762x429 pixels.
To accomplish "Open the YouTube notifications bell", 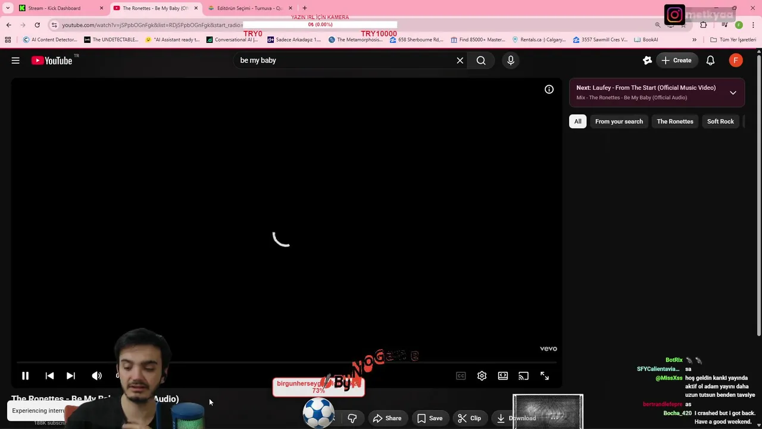I will click(710, 60).
